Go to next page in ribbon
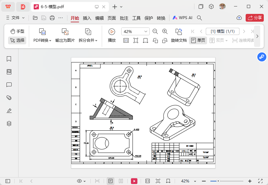This screenshot has width=268, height=185. point(244,31)
